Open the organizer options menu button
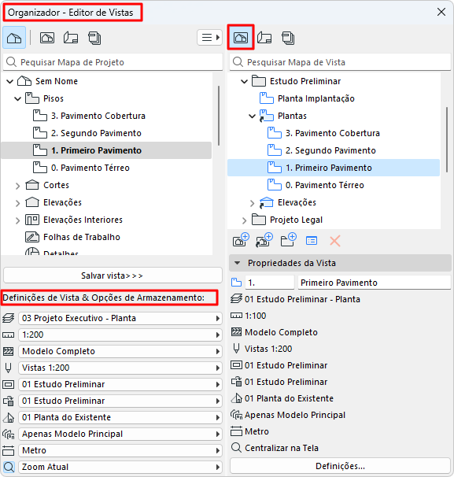 209,38
